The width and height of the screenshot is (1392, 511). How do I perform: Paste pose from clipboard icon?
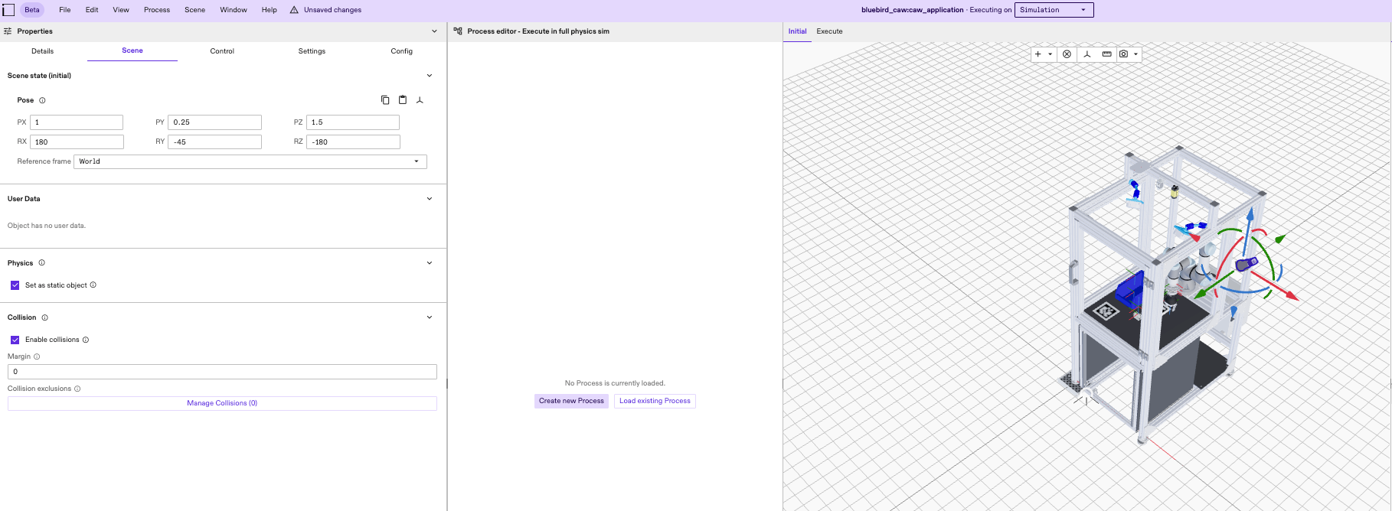tap(403, 100)
